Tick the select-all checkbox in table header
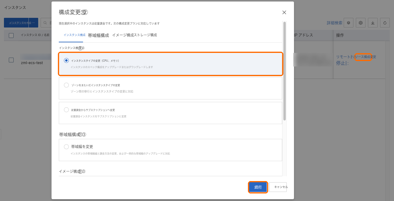 [x=11, y=35]
